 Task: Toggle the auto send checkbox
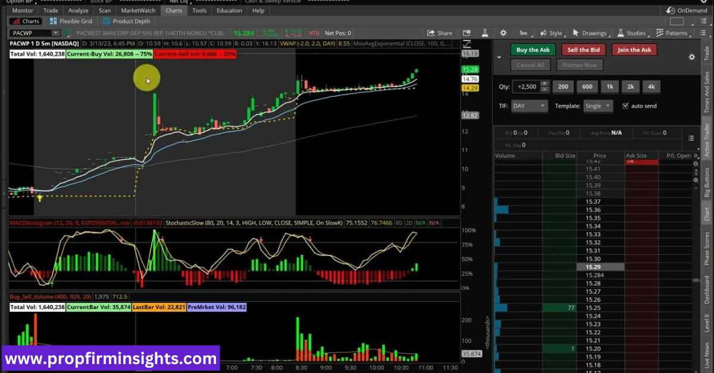coord(625,106)
